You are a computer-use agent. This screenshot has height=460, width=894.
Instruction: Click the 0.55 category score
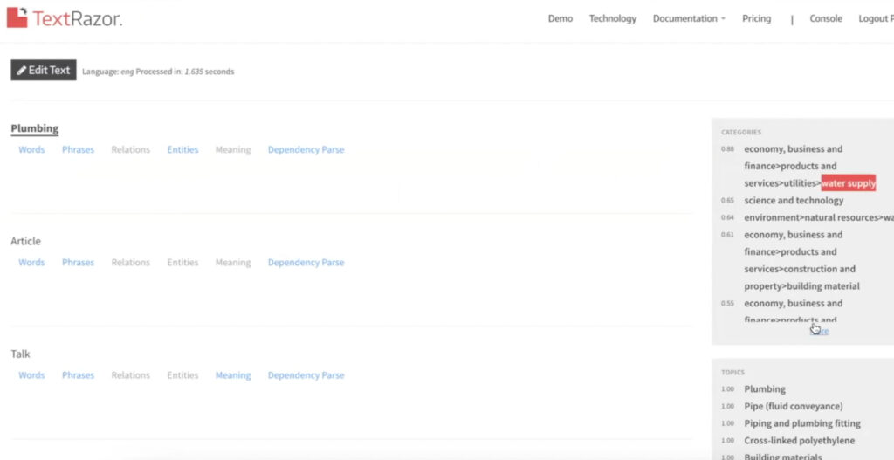coord(727,303)
